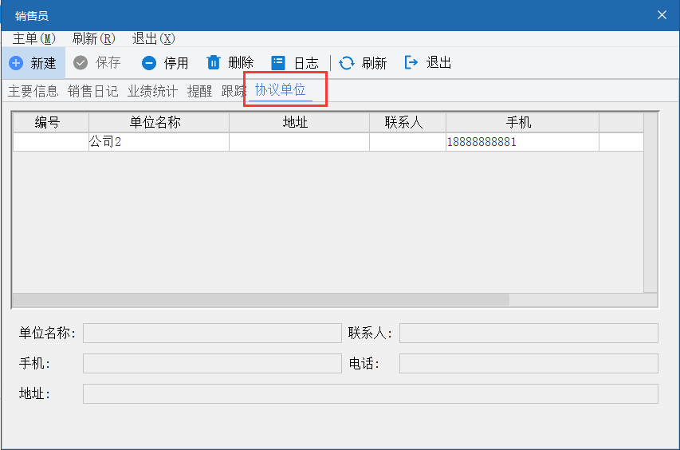
Task: Click the 手机 column header
Action: tap(521, 122)
